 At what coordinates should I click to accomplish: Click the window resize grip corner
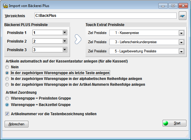(187, 136)
